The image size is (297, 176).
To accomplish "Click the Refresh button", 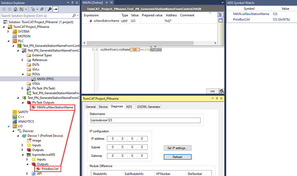I will click(177, 157).
